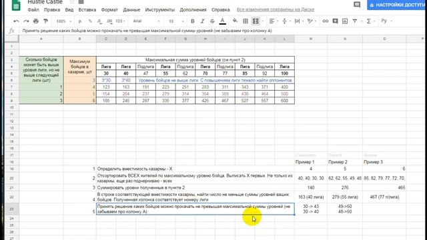Select the 'Максимальная сумма уровней бойцов' header
Screen dimensions: 427x240
click(195, 60)
